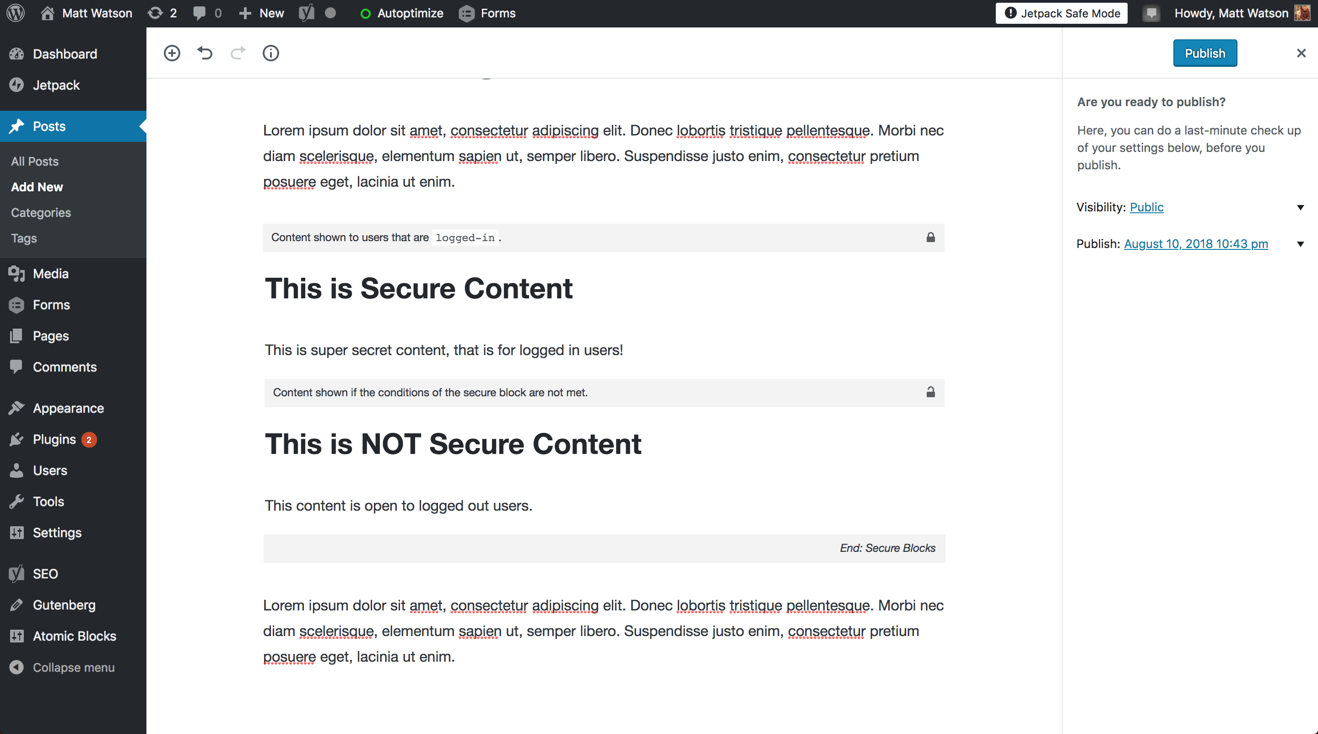Expand the Forms menu item
Viewport: 1318px width, 734px height.
click(x=51, y=304)
